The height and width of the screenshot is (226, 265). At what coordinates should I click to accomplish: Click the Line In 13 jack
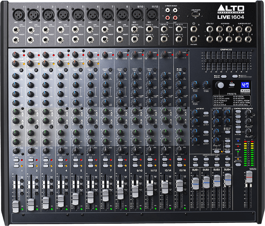coord(164,29)
